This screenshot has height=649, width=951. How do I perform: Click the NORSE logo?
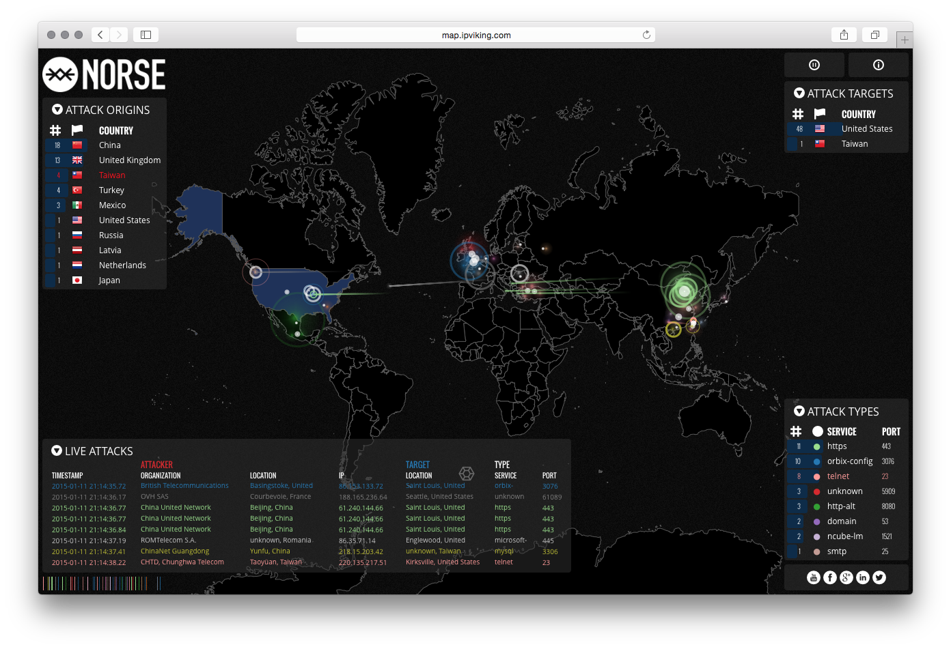103,75
